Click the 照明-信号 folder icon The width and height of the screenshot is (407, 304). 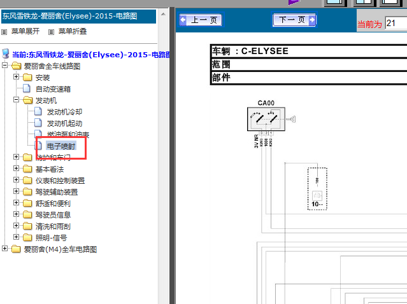(27, 237)
